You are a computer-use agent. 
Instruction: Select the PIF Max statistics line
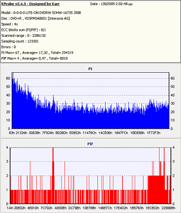coord(35,58)
